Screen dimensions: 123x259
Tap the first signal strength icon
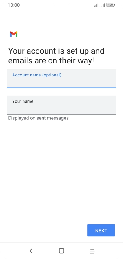tap(96, 5)
